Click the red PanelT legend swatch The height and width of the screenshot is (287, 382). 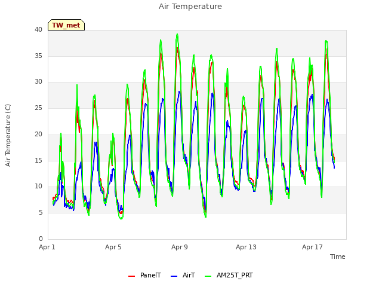click(x=131, y=276)
